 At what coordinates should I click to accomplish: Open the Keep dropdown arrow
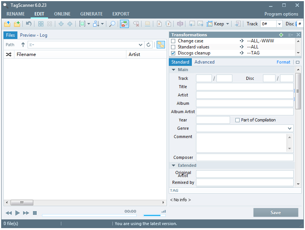[227, 24]
